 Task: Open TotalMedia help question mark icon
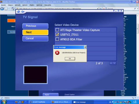point(114,11)
